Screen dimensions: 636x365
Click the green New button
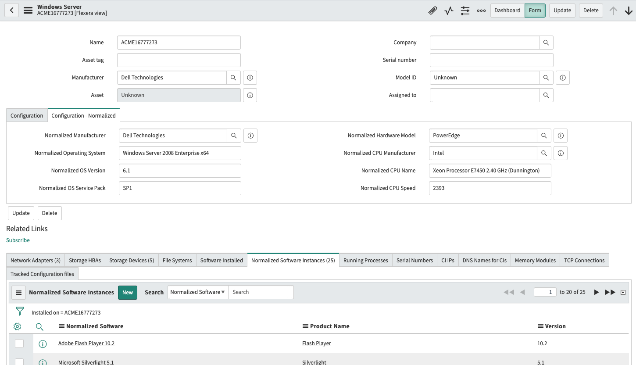128,293
